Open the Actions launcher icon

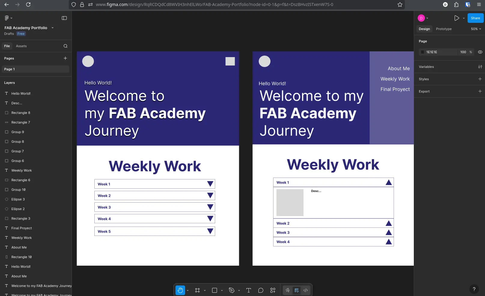[x=272, y=290]
